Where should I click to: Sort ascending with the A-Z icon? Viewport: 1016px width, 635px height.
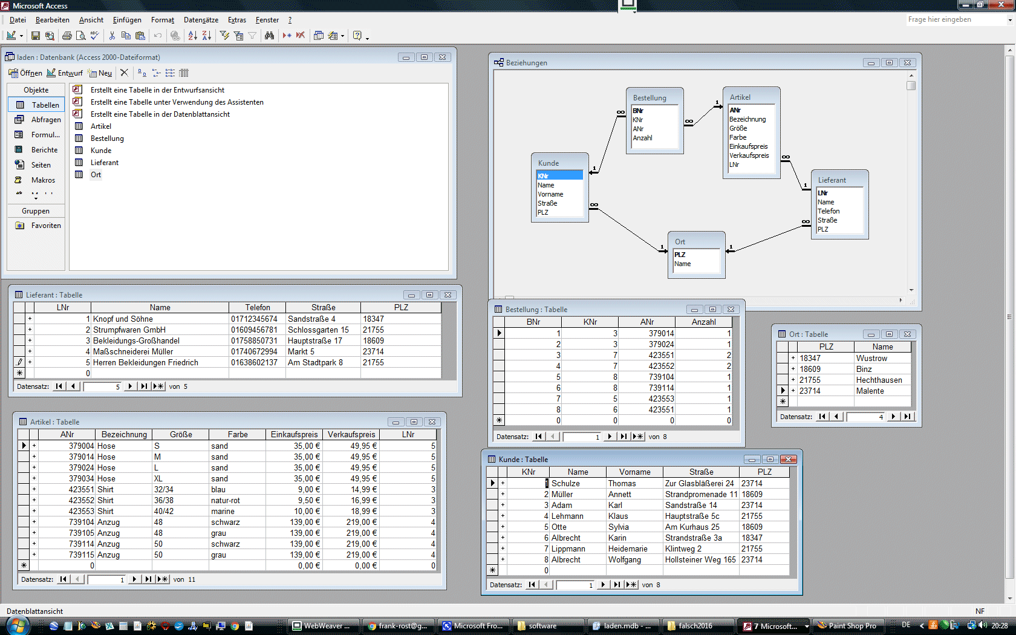pos(193,36)
